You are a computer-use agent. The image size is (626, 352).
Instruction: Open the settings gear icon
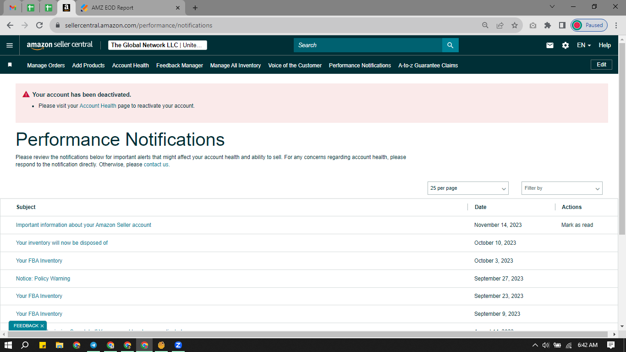(566, 45)
